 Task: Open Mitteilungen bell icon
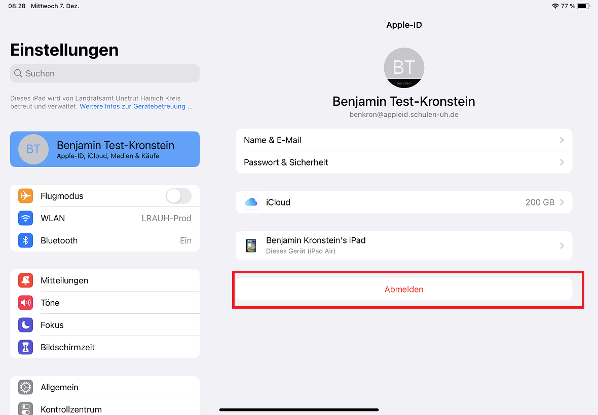(x=25, y=280)
